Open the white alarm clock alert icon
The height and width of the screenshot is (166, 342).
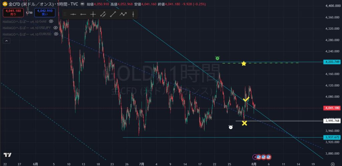[230, 127]
